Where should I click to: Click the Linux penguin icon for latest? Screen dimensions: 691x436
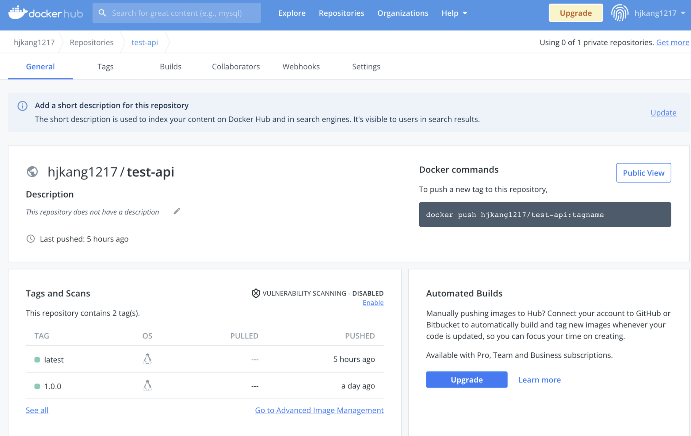[147, 359]
